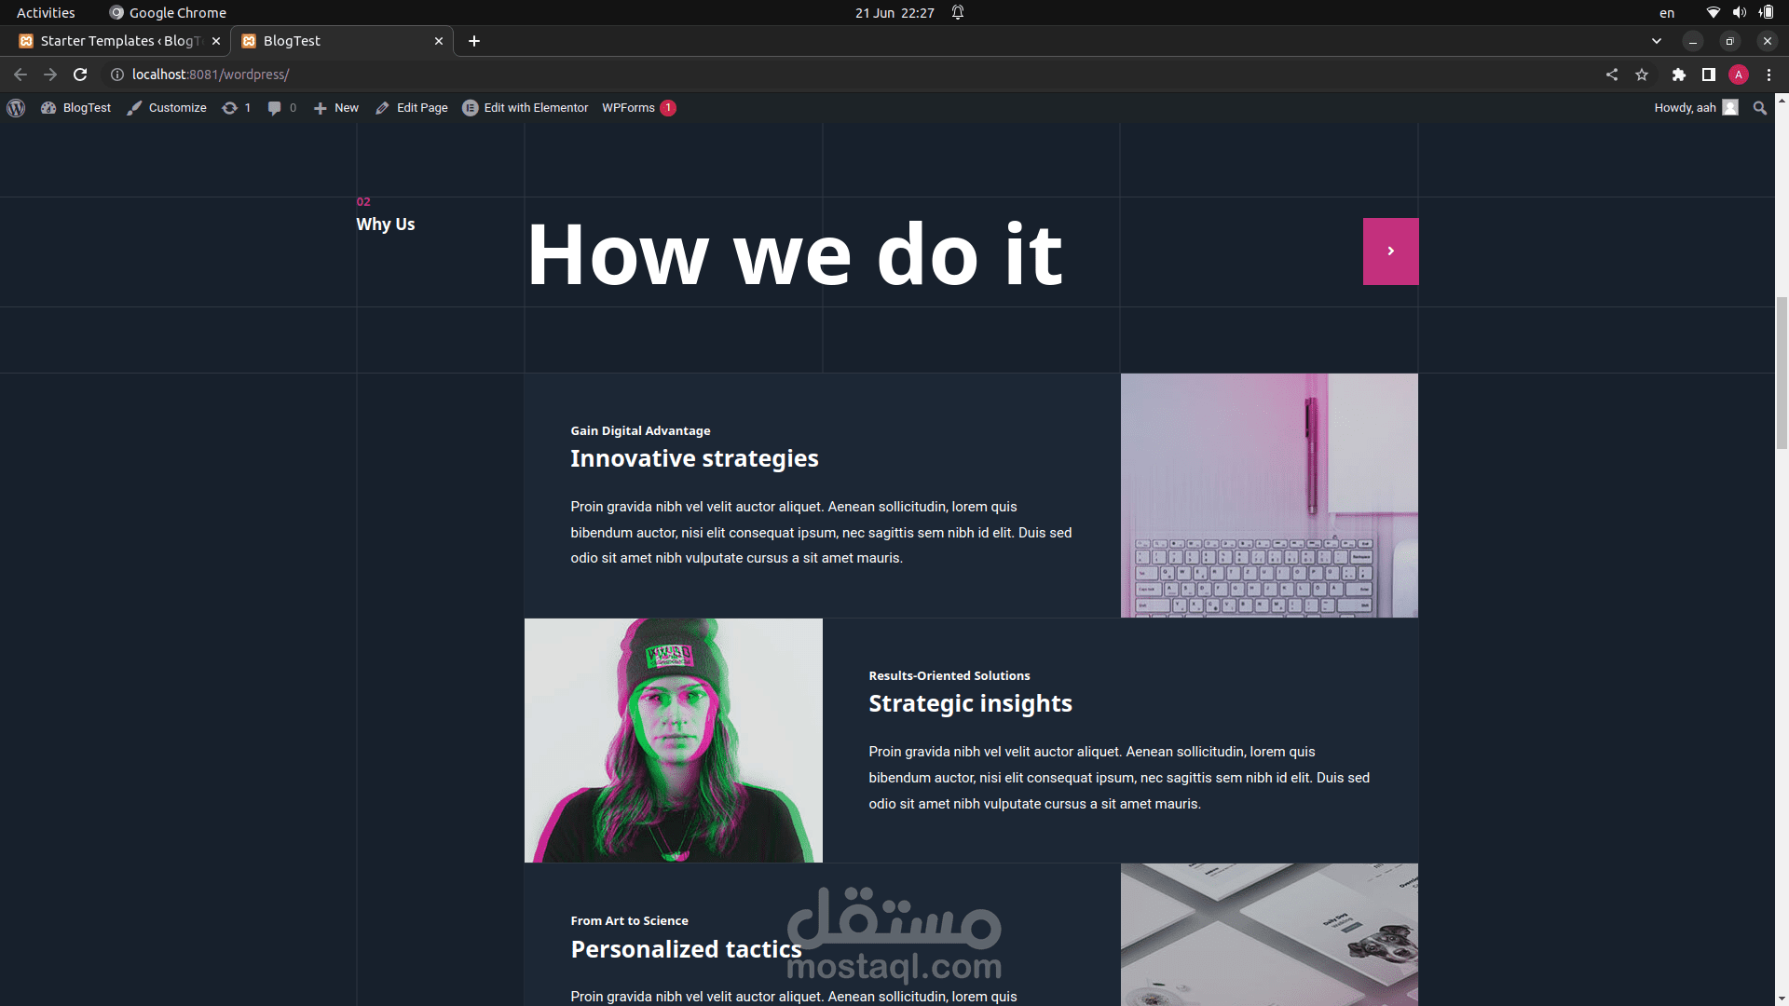
Task: Click the pink arrow button beside How we do it
Action: (1390, 251)
